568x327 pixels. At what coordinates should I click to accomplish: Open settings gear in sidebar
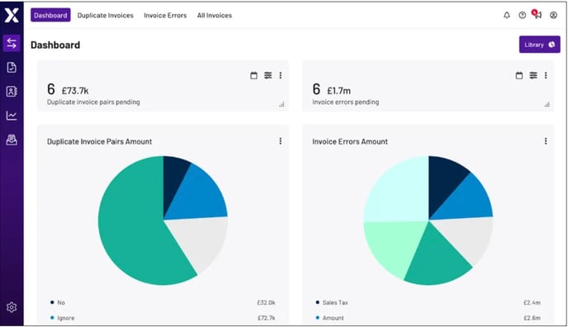click(12, 307)
